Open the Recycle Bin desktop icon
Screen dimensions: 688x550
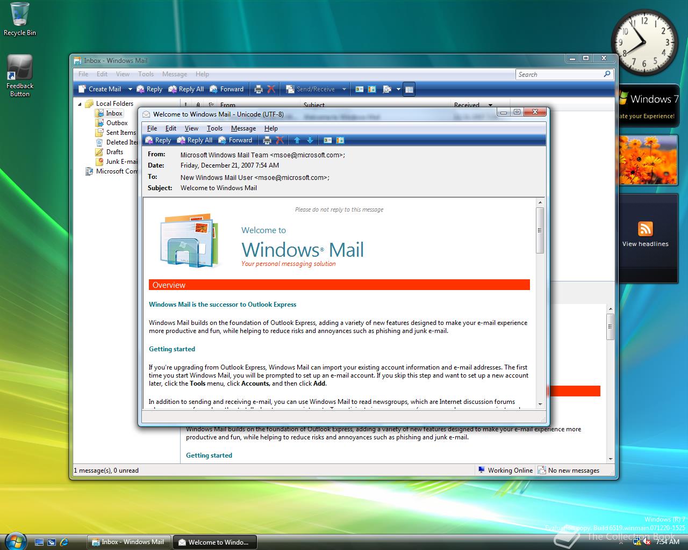tap(20, 19)
